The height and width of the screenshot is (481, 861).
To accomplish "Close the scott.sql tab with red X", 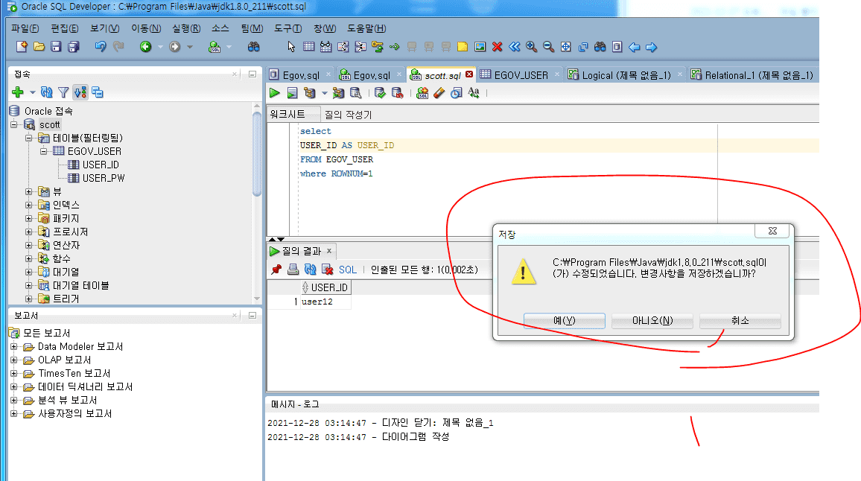I will click(469, 74).
